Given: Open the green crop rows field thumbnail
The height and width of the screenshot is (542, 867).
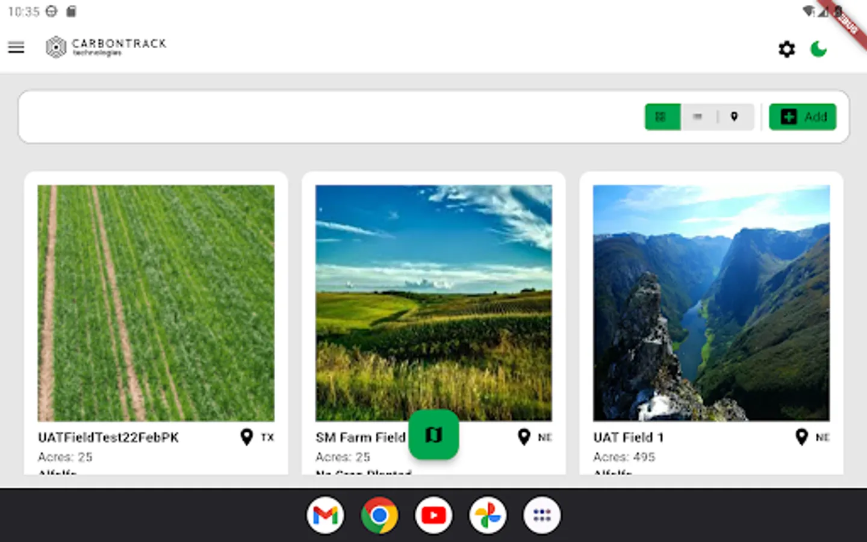Looking at the screenshot, I should coord(156,303).
